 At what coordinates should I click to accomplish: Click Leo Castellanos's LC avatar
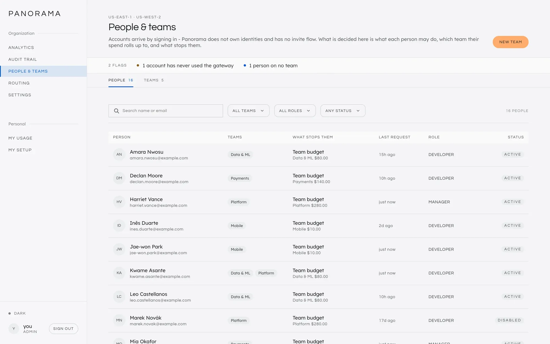(119, 296)
